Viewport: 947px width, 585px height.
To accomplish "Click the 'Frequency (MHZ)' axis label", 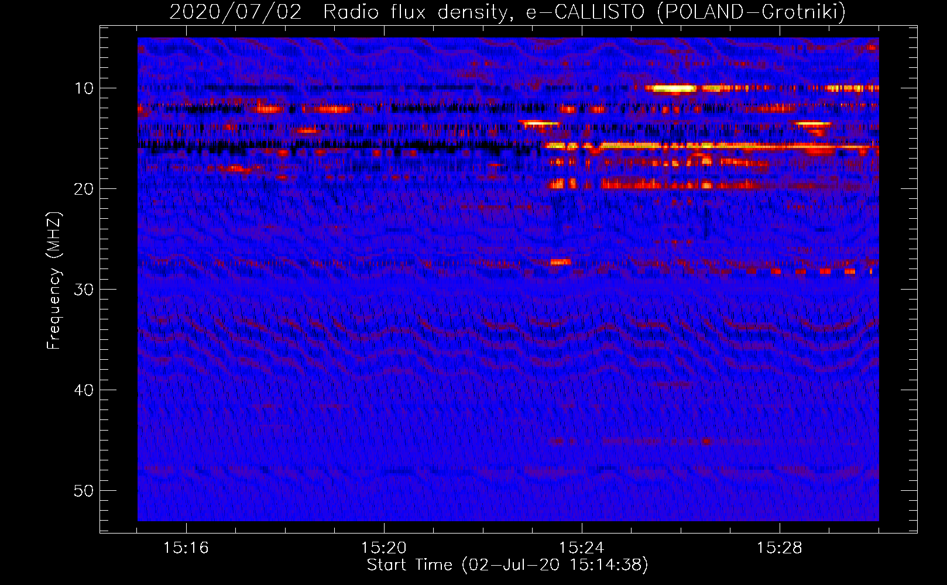I will pos(54,281).
